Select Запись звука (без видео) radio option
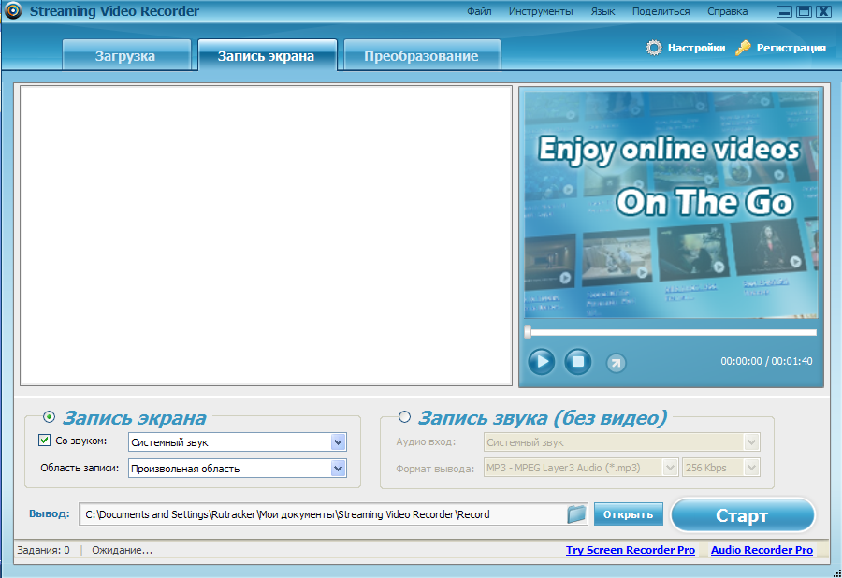The image size is (842, 578). [x=404, y=416]
